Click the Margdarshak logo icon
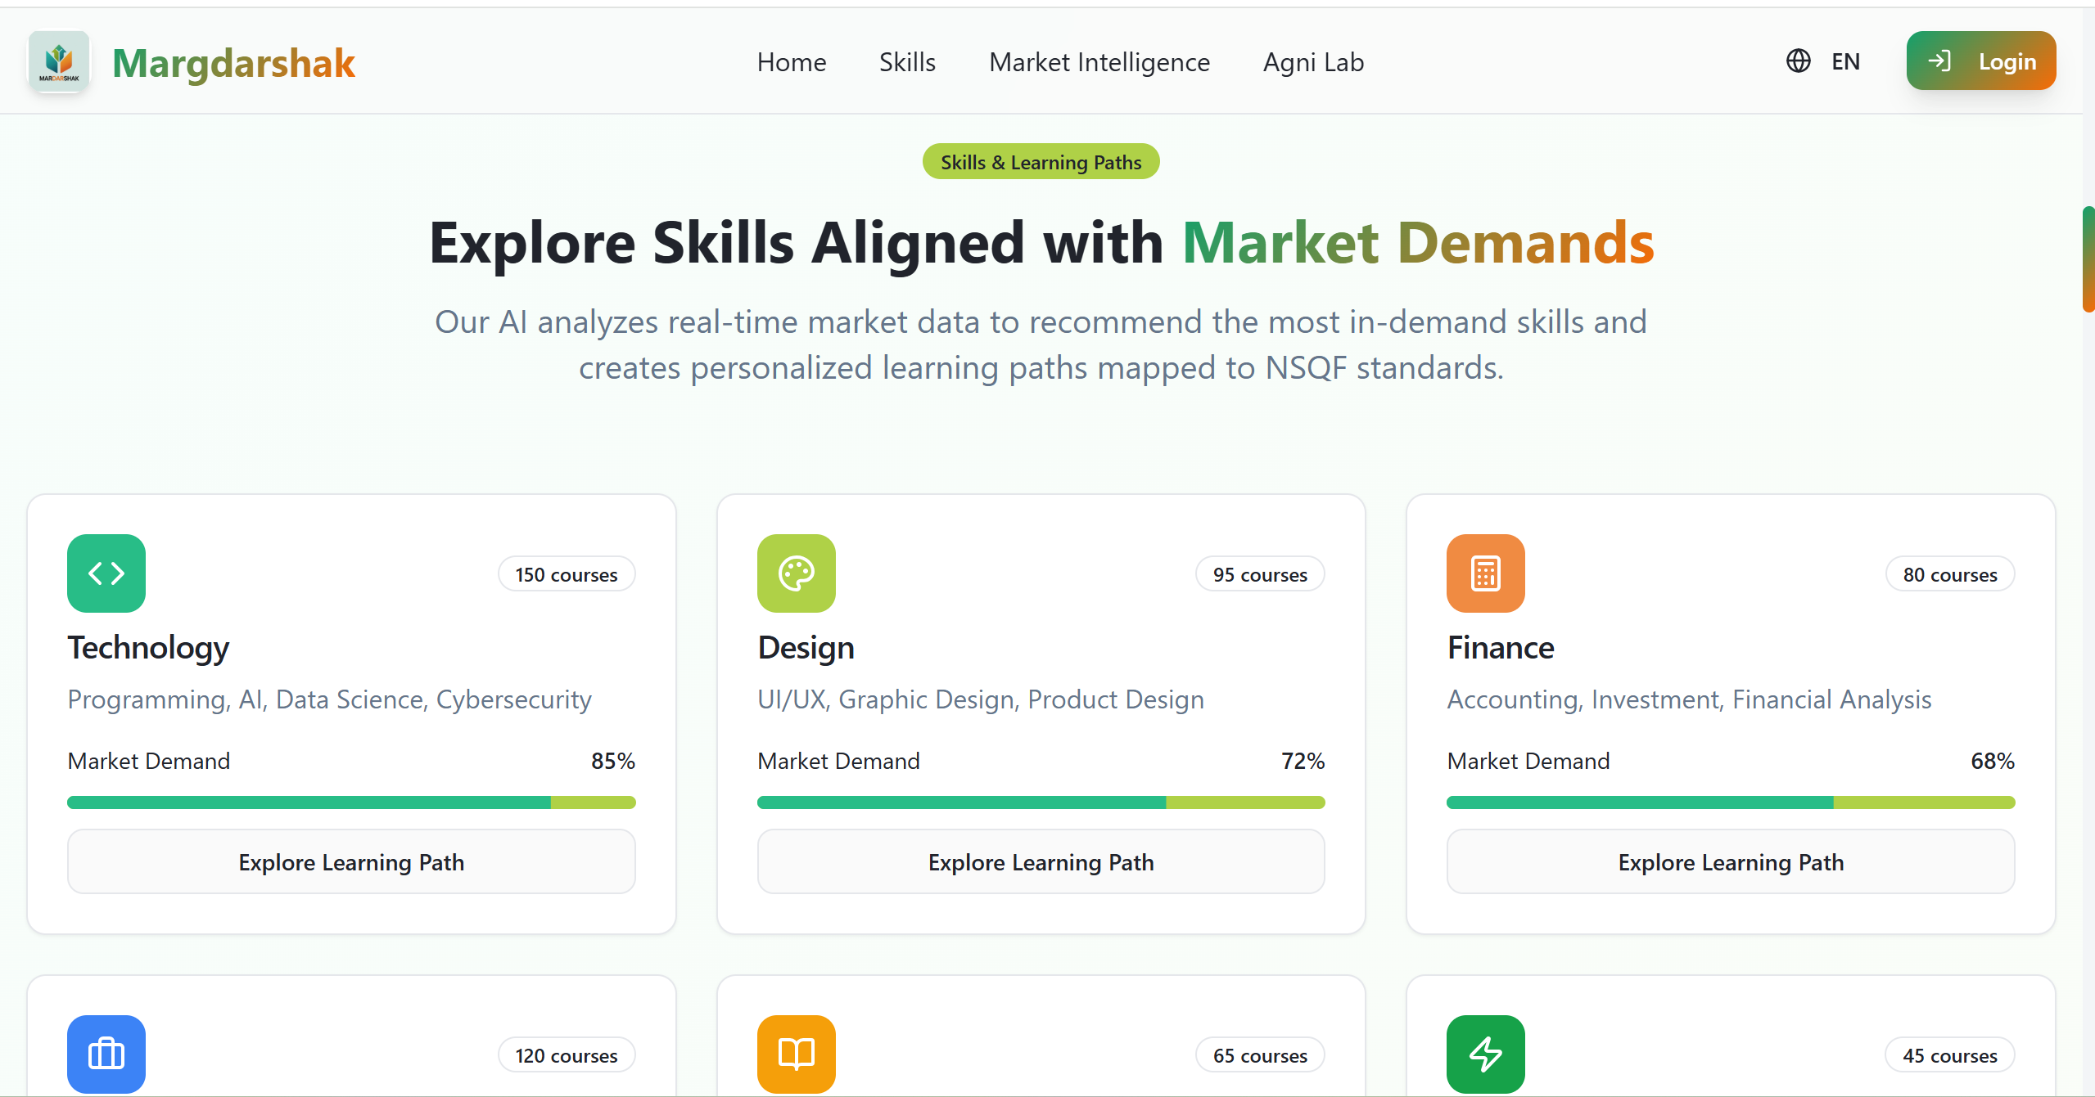2095x1097 pixels. (59, 62)
